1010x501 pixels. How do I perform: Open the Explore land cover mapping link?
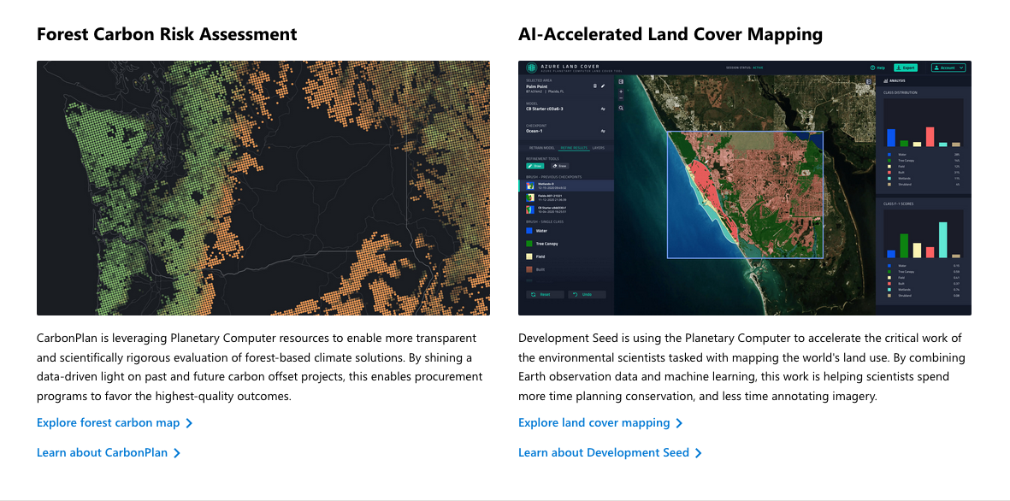(x=594, y=423)
